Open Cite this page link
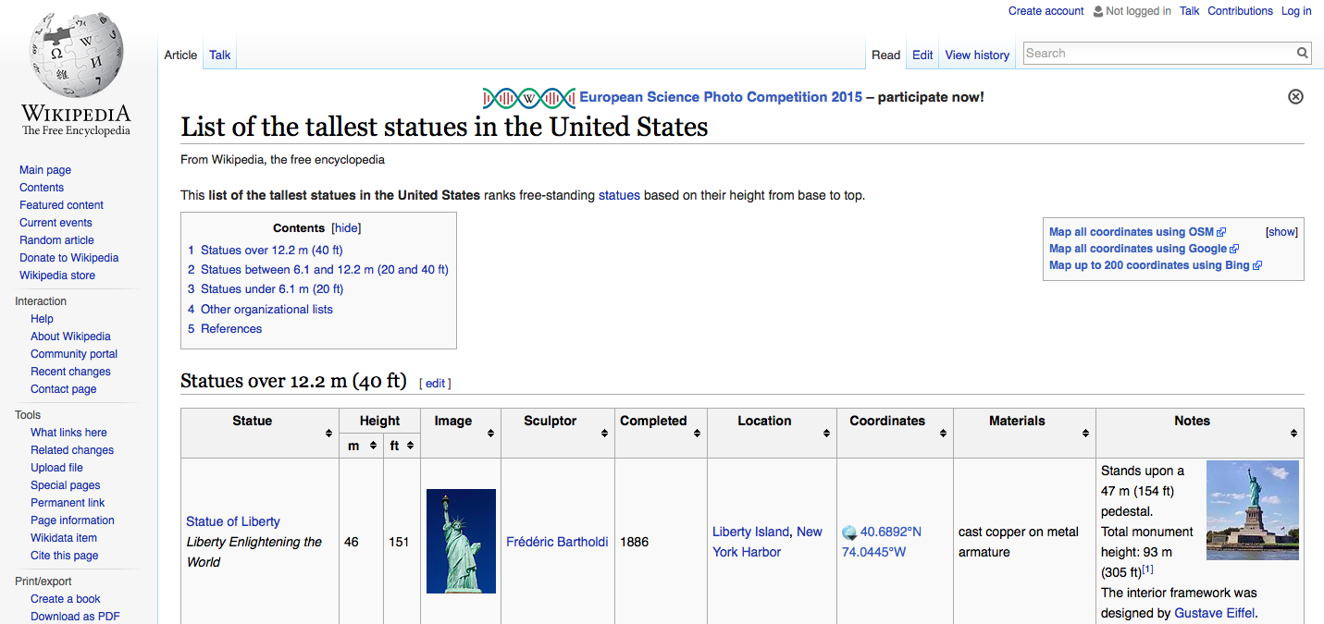This screenshot has width=1324, height=624. click(x=64, y=556)
